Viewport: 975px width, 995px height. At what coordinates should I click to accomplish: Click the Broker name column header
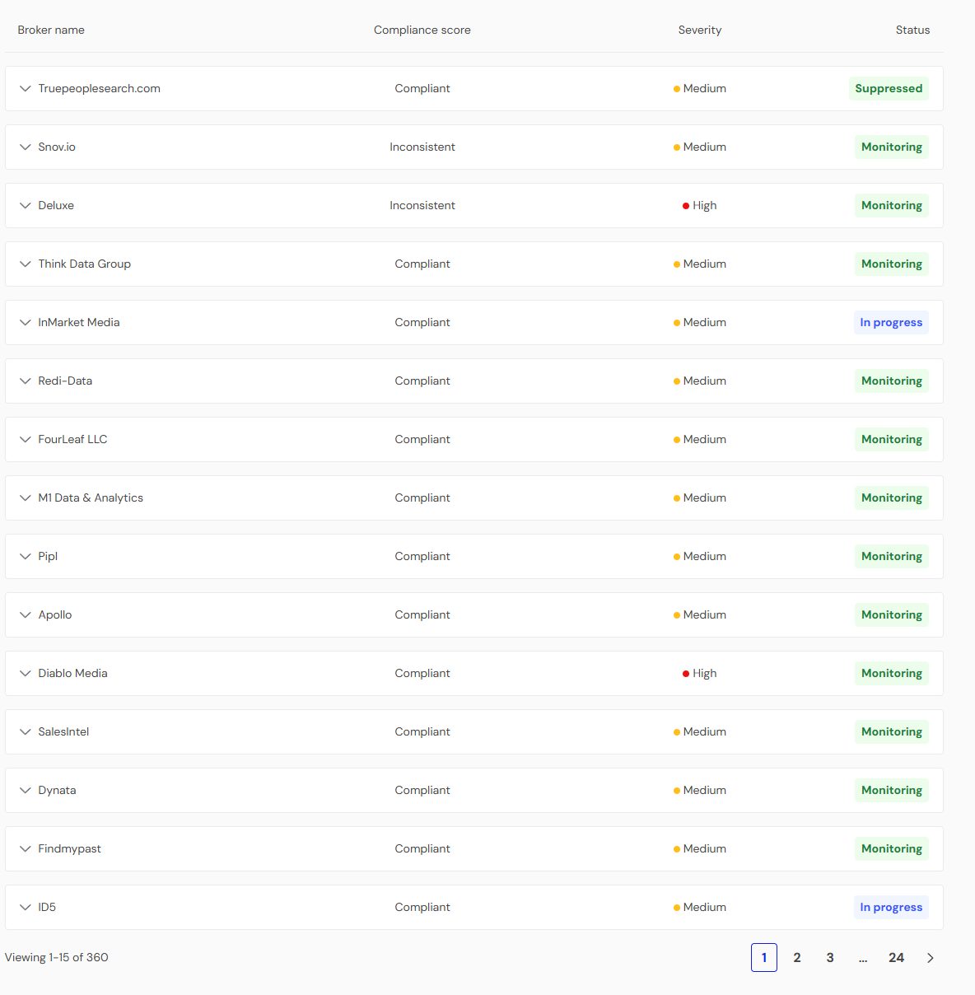click(51, 30)
